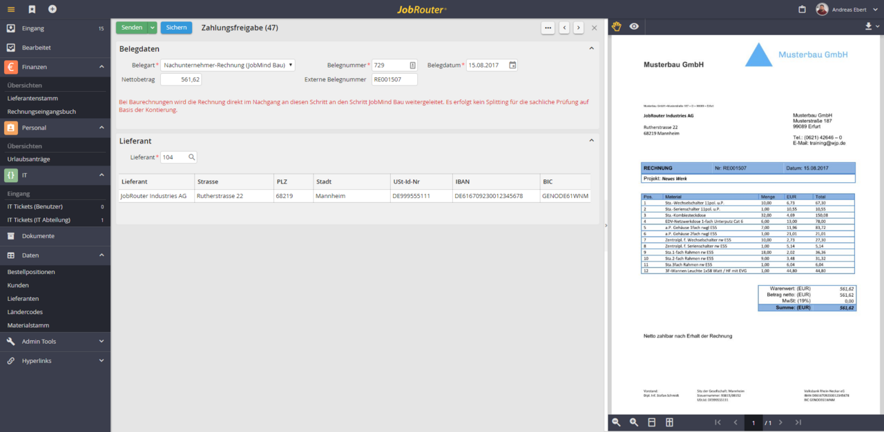The height and width of the screenshot is (432, 884).
Task: Click the IT curly-braces icon
Action: (x=10, y=175)
